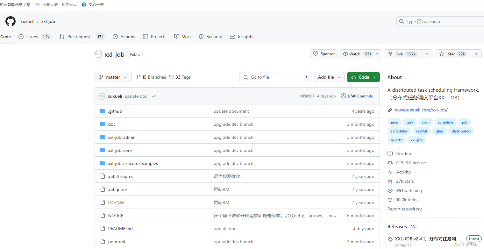
Task: Open the Issues tab
Action: tap(35, 37)
